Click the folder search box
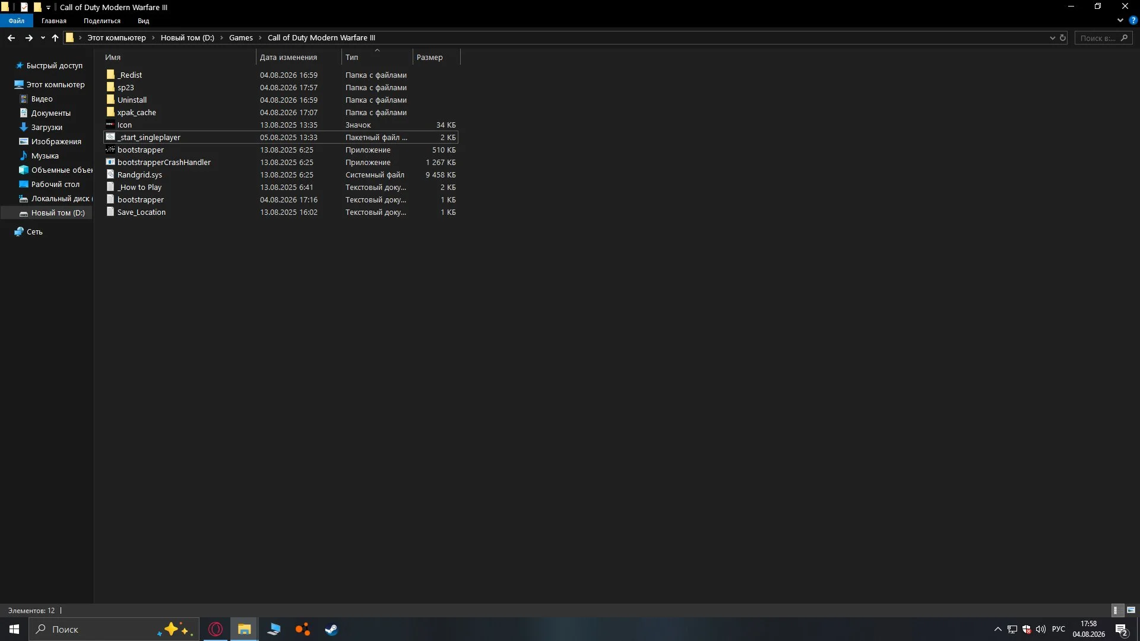 pos(1103,37)
